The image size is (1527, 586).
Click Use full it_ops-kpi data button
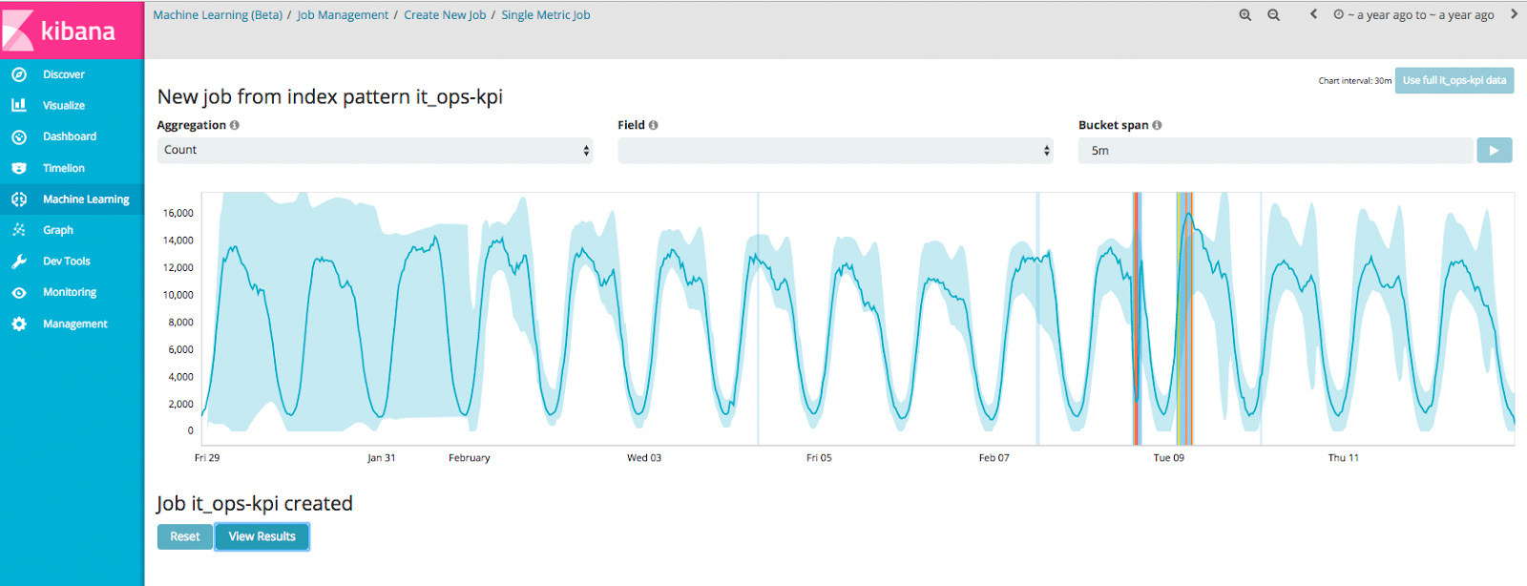pyautogui.click(x=1454, y=80)
